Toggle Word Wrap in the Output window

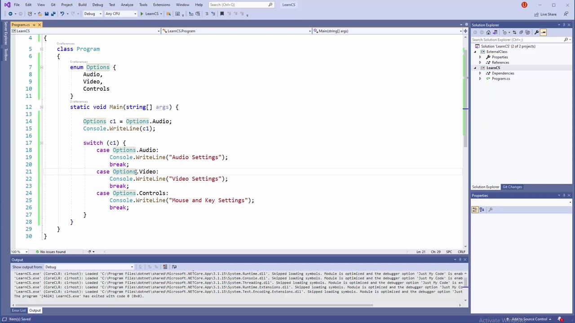pos(174,267)
